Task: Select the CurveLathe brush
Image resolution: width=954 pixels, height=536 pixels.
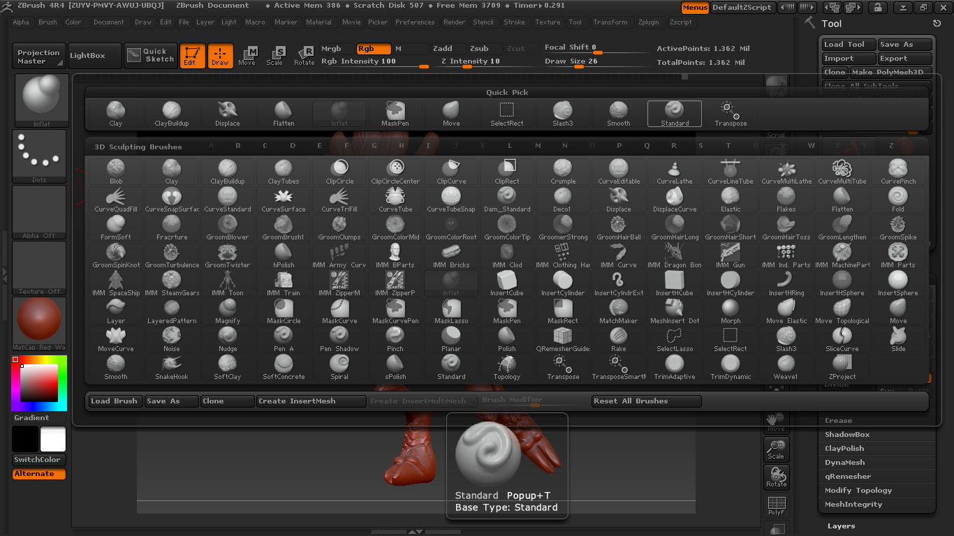Action: tap(675, 172)
